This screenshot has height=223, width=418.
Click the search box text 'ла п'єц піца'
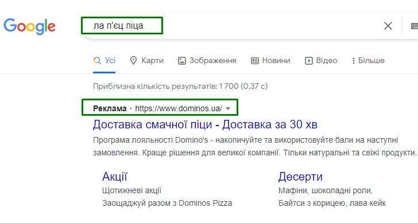coord(118,26)
